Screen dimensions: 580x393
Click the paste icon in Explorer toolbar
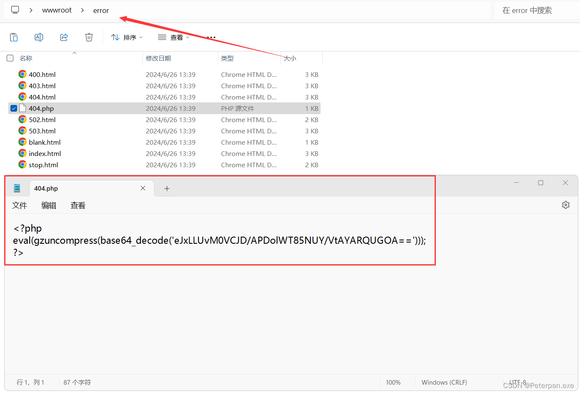(x=14, y=37)
